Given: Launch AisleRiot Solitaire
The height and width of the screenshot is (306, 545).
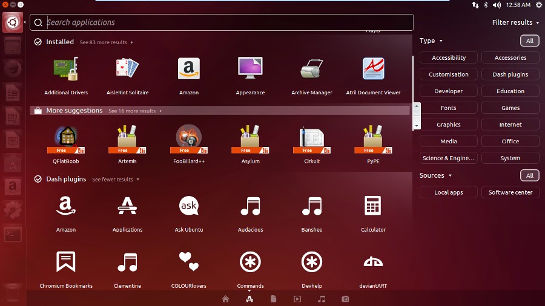Looking at the screenshot, I should coord(127,76).
